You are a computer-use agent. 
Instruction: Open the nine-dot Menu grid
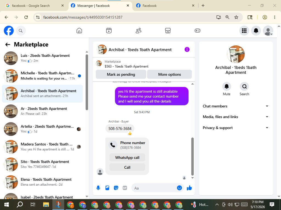244,31
